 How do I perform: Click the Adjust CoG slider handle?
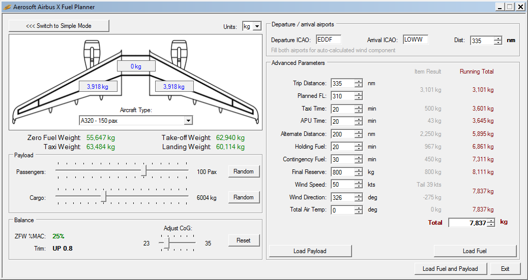pyautogui.click(x=166, y=243)
